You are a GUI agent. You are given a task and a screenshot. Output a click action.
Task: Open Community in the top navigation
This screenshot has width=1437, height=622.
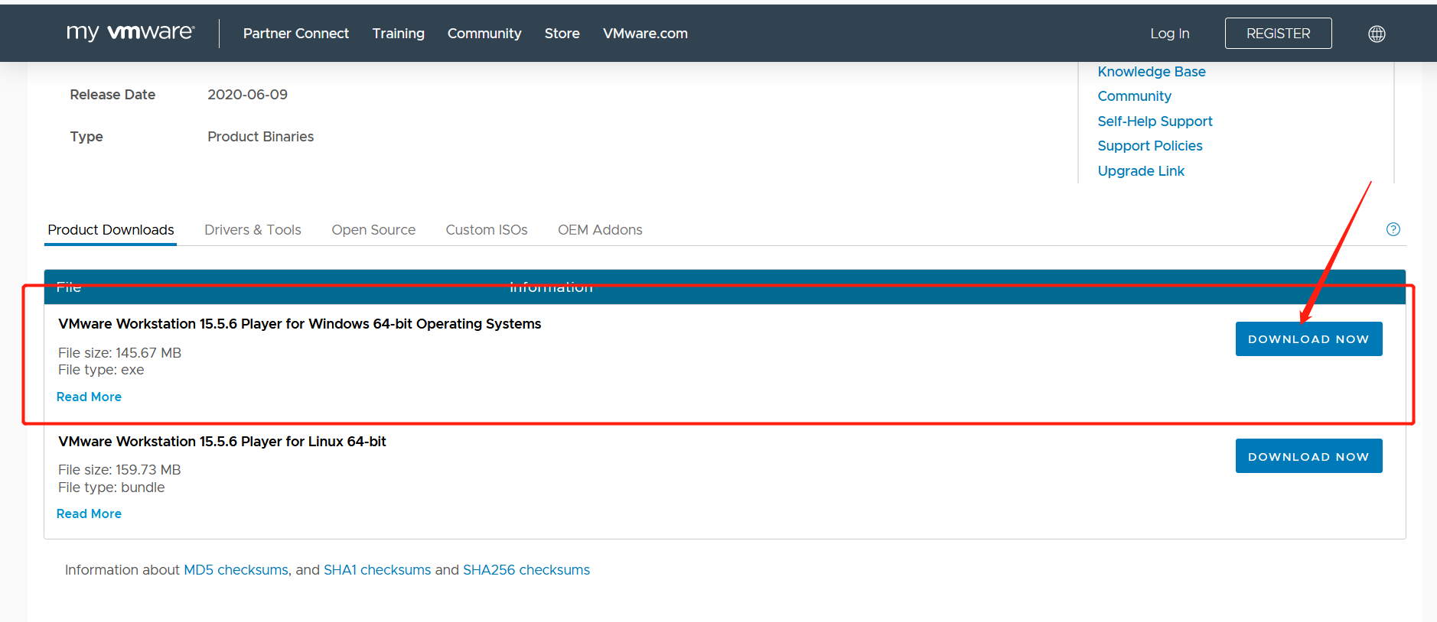(484, 34)
